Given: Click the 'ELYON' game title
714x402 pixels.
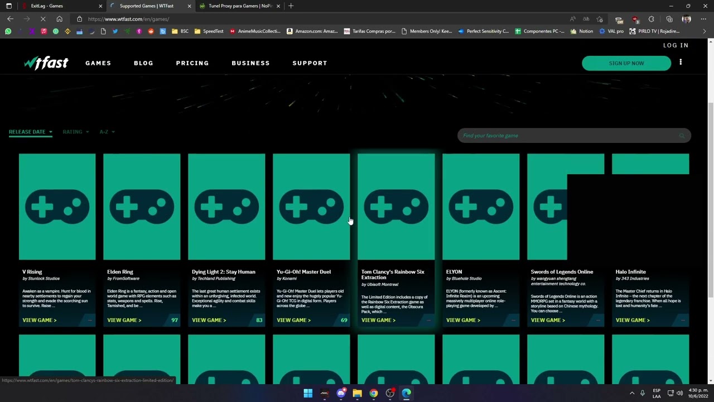Looking at the screenshot, I should [454, 272].
